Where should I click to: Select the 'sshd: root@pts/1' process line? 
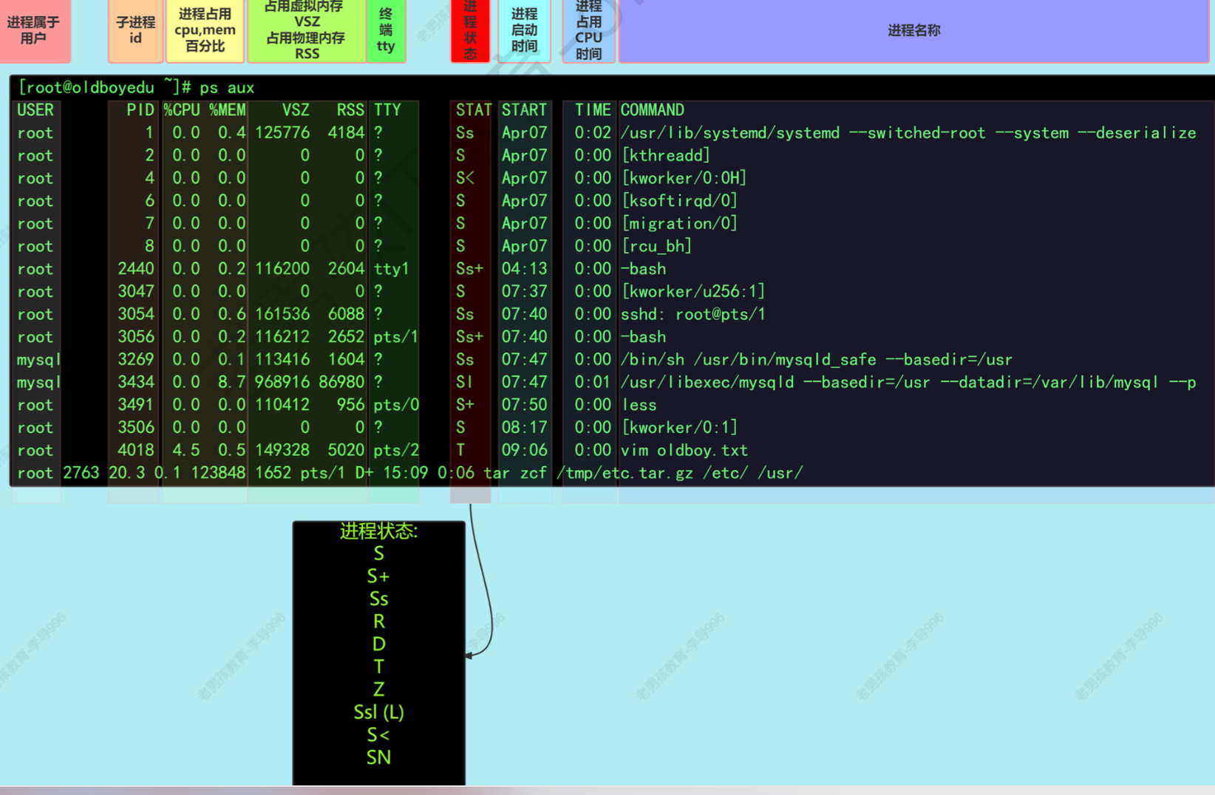[692, 314]
